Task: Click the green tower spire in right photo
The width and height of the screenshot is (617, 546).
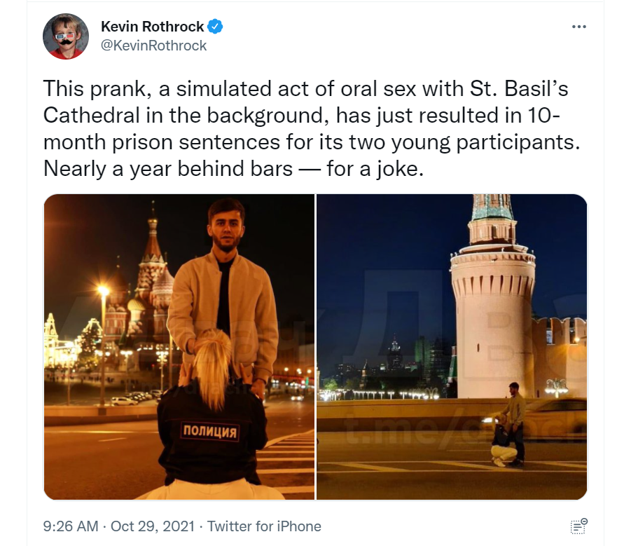Action: click(492, 207)
